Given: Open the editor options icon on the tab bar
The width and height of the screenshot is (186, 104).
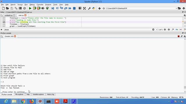Looking at the screenshot, I should click(185, 15).
